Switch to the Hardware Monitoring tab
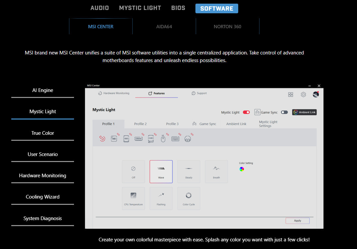The width and height of the screenshot is (357, 249). pyautogui.click(x=114, y=93)
